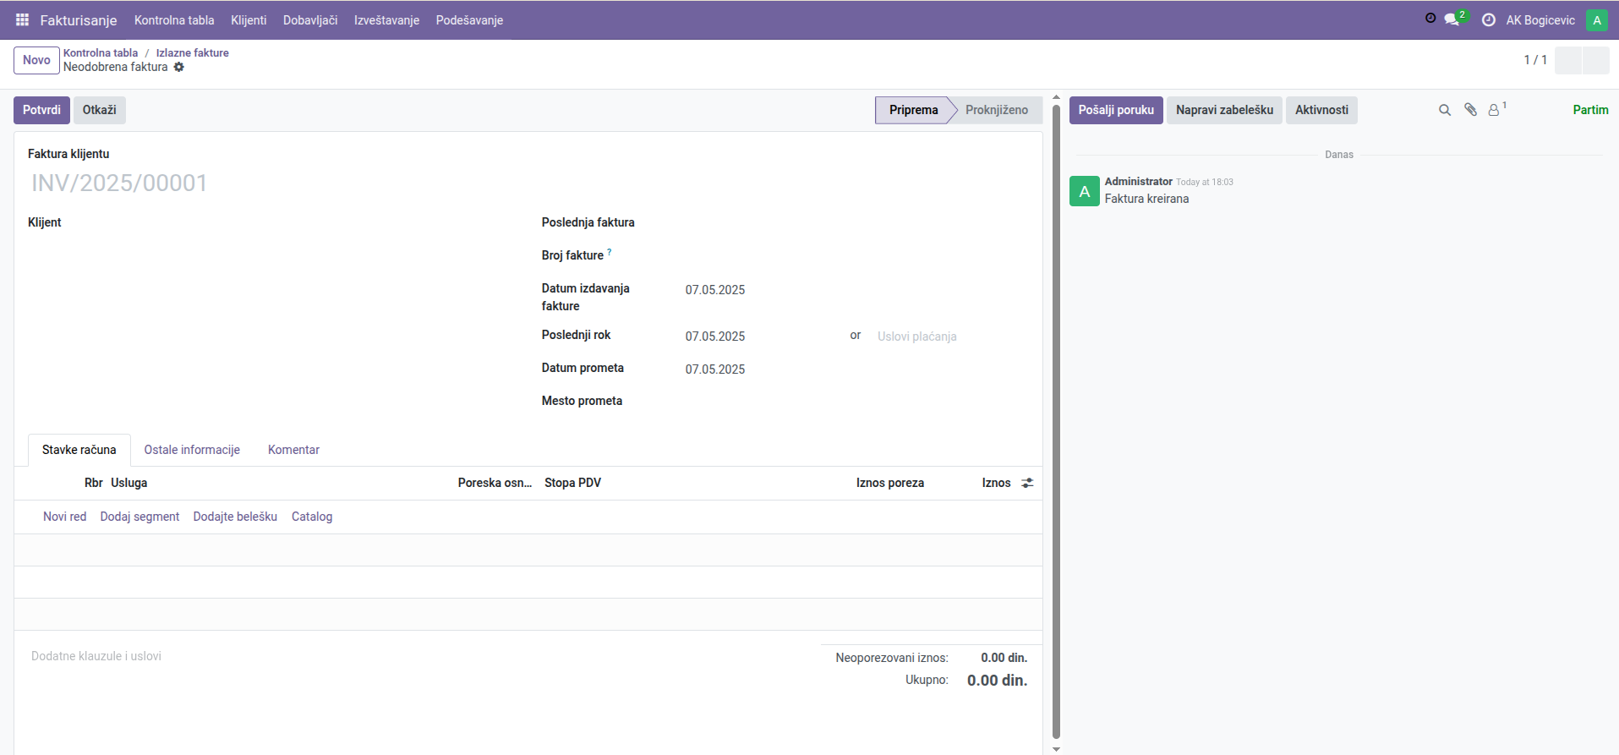
Task: Click the green user avatar A in top bar
Action: click(x=1596, y=20)
